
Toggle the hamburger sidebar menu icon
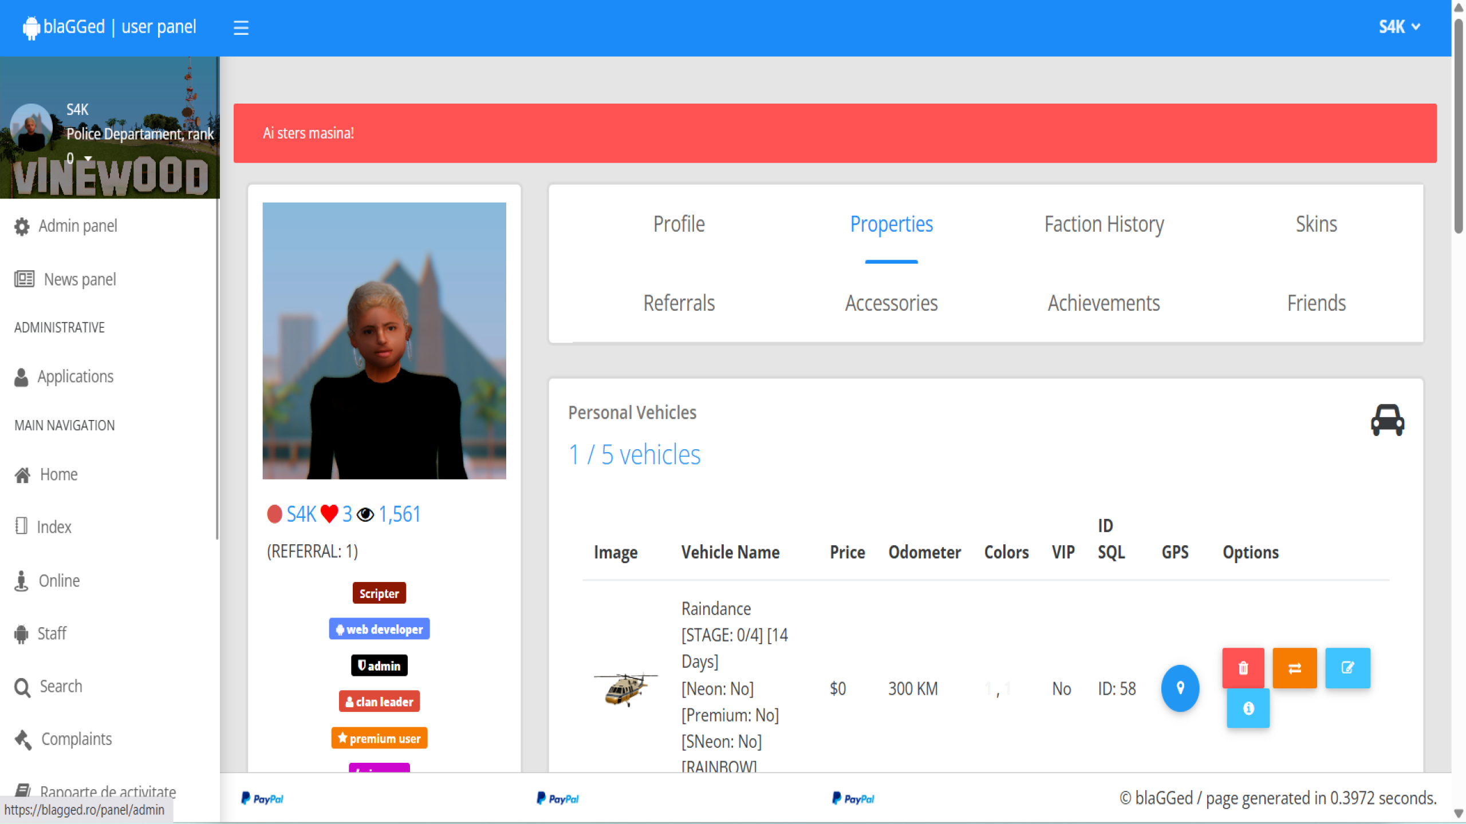241,27
